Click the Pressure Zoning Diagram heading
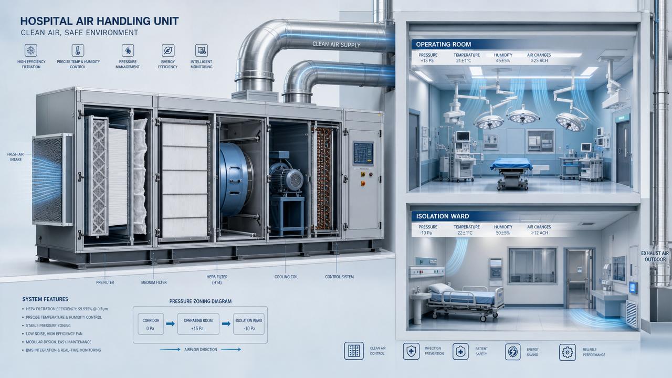 pos(200,301)
